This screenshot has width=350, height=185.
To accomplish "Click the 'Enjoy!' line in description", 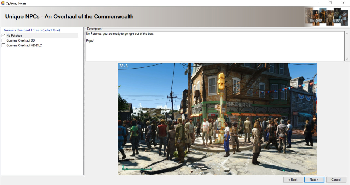I will tap(90, 41).
